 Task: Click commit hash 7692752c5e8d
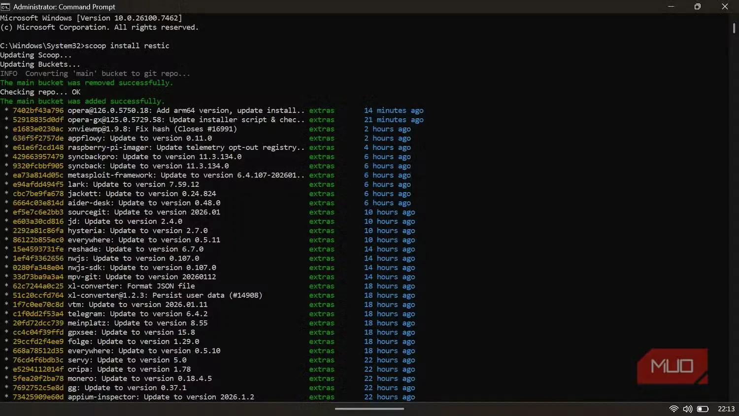click(38, 388)
